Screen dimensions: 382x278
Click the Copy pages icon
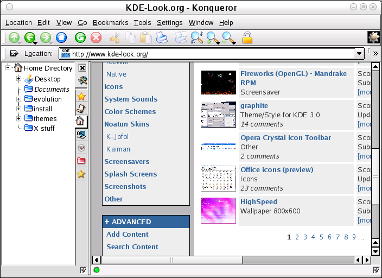131,38
